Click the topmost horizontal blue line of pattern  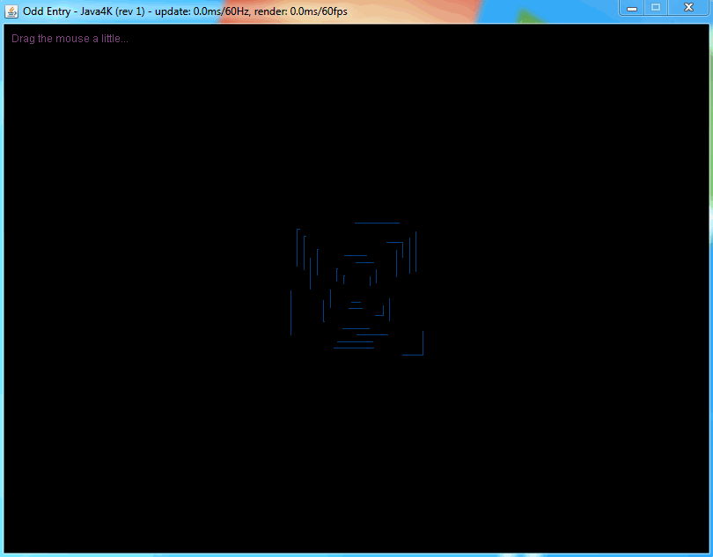377,224
